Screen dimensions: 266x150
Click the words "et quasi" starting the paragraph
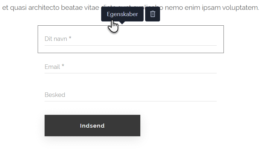pyautogui.click(x=14, y=8)
